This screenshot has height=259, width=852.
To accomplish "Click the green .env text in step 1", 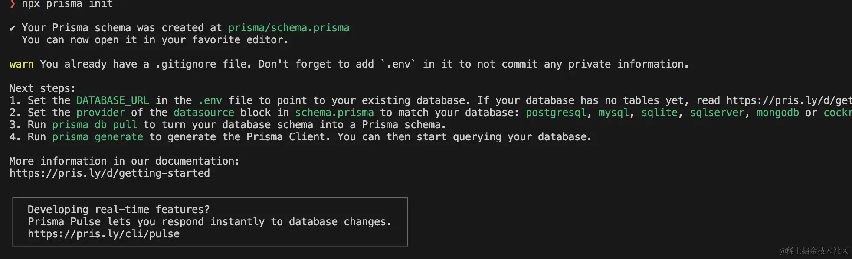I will (210, 100).
